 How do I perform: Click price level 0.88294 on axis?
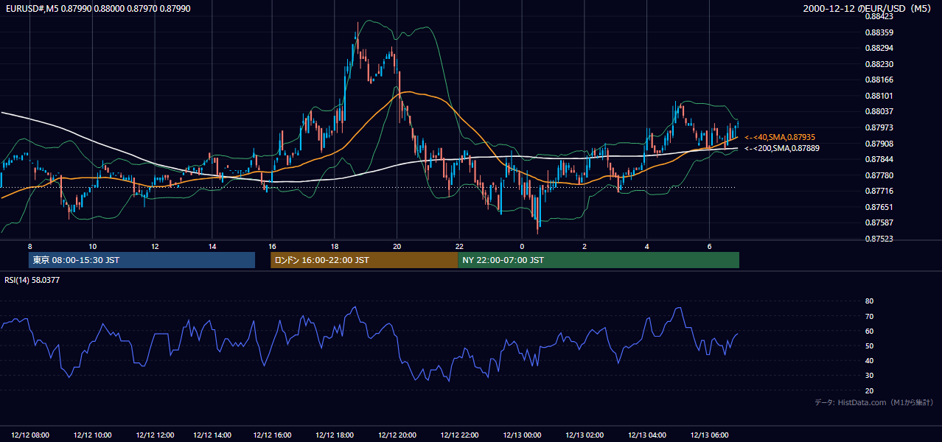click(x=879, y=48)
